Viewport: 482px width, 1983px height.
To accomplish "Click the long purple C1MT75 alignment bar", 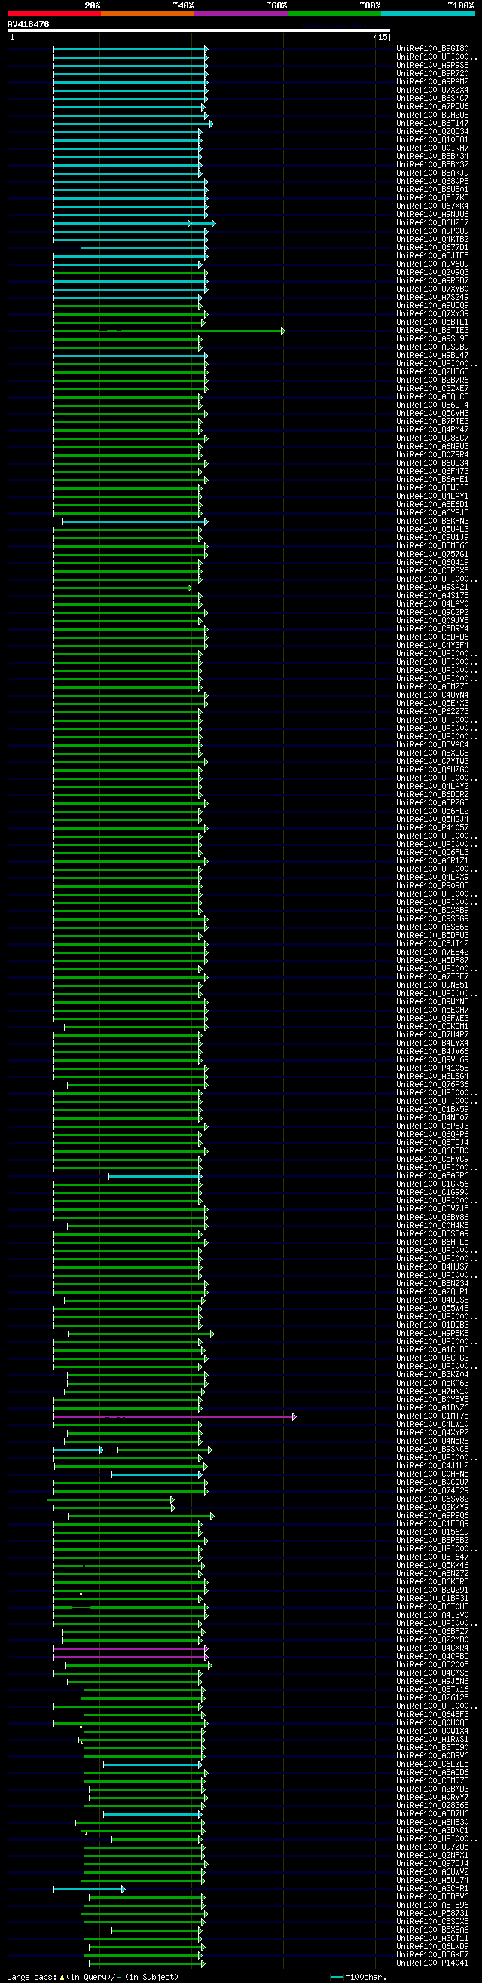I will (175, 1416).
